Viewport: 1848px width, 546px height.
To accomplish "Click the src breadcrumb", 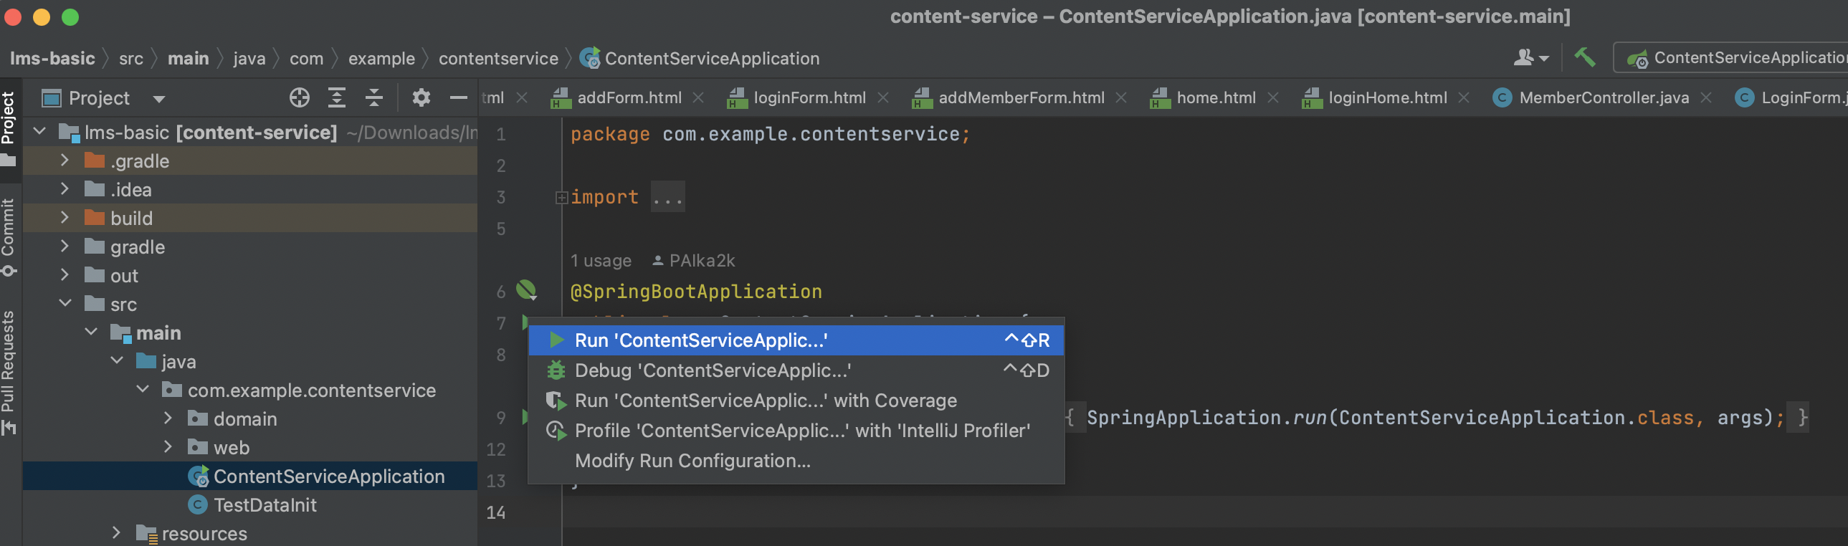I will (x=131, y=58).
